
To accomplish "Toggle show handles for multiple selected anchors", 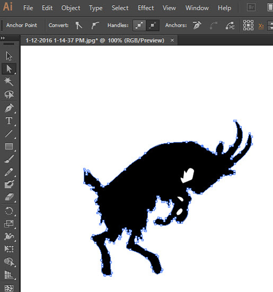I will 139,25.
